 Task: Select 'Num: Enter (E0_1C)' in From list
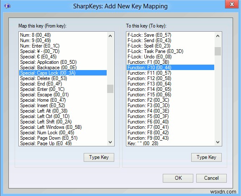pyautogui.click(x=63, y=46)
